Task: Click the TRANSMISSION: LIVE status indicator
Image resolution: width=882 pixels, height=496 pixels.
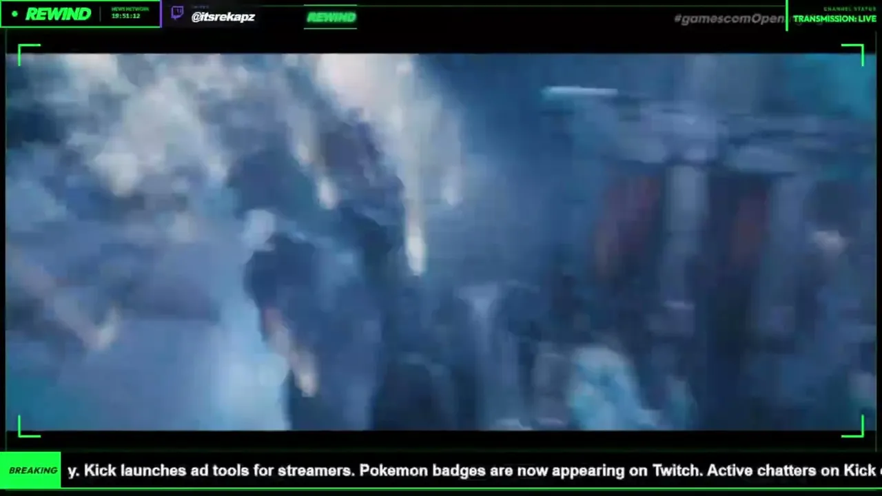Action: 834,19
